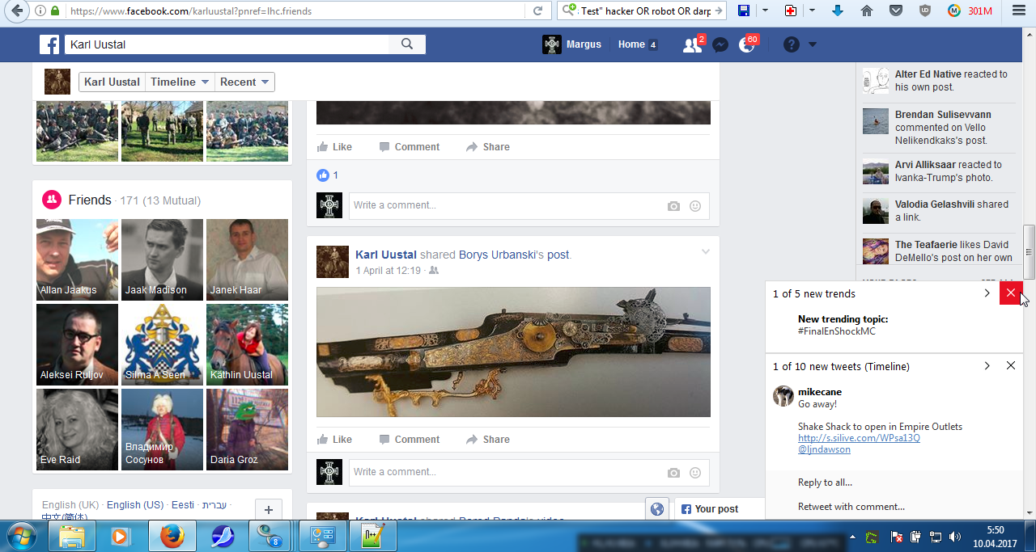
Task: Share the gun photo post
Action: pos(488,440)
